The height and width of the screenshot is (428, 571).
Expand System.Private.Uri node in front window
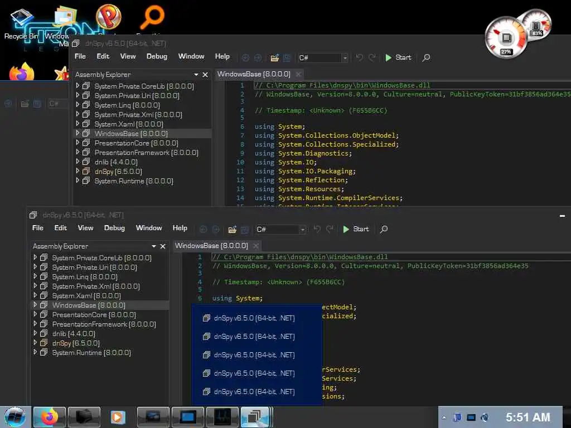(x=35, y=267)
